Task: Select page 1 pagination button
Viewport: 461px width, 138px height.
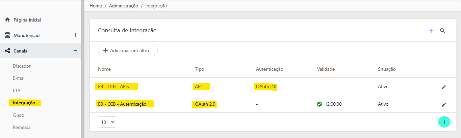Action: click(x=444, y=122)
